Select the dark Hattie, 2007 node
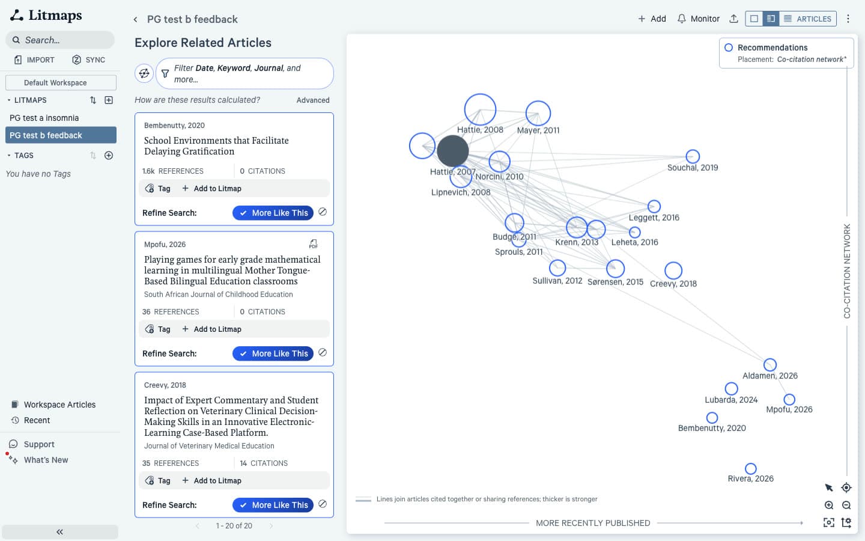 click(453, 151)
